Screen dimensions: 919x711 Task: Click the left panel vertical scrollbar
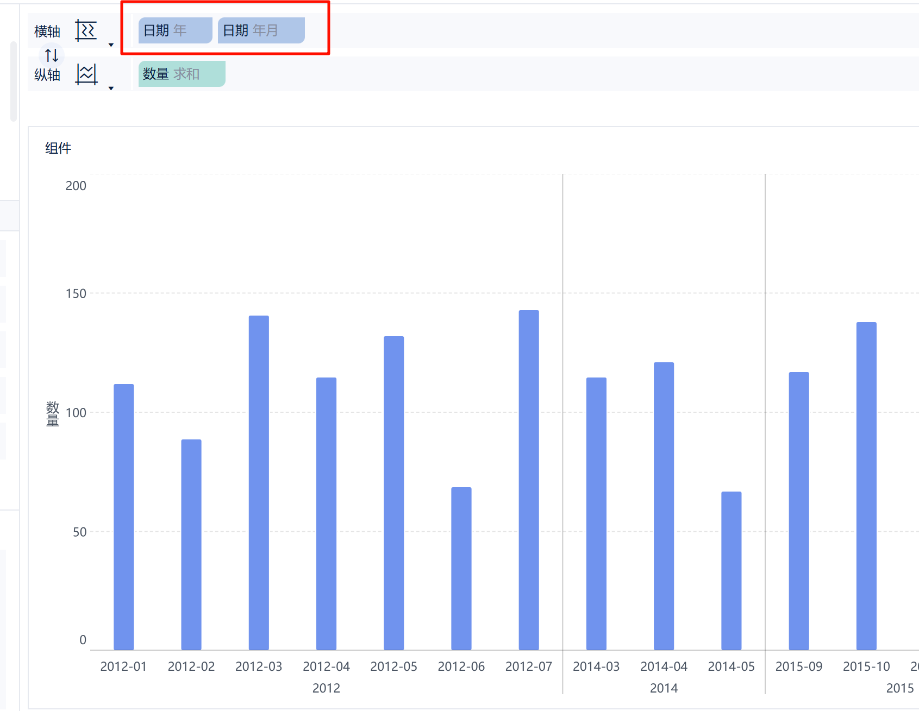[14, 81]
